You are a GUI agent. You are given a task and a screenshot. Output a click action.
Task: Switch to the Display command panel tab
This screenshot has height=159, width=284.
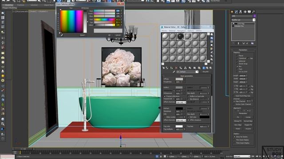[x=249, y=12]
